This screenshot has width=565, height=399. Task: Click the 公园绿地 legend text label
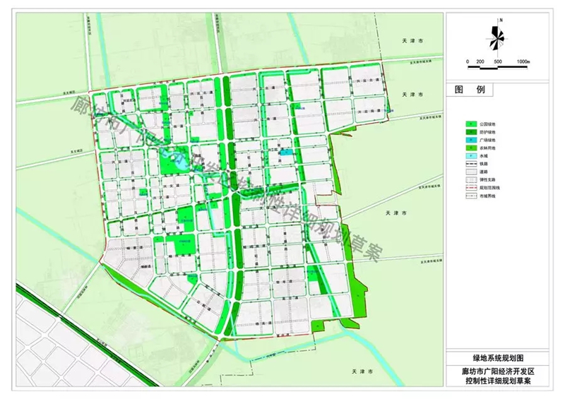(486, 123)
